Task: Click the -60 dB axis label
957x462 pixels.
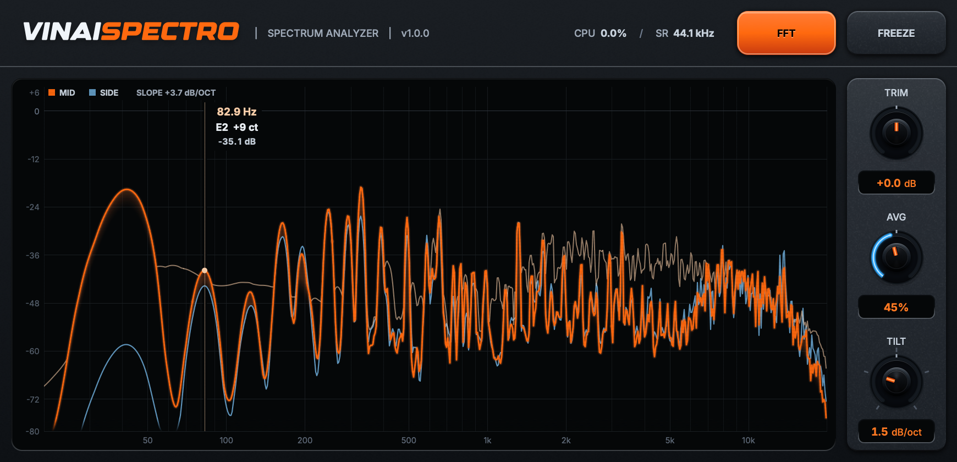Action: [33, 351]
